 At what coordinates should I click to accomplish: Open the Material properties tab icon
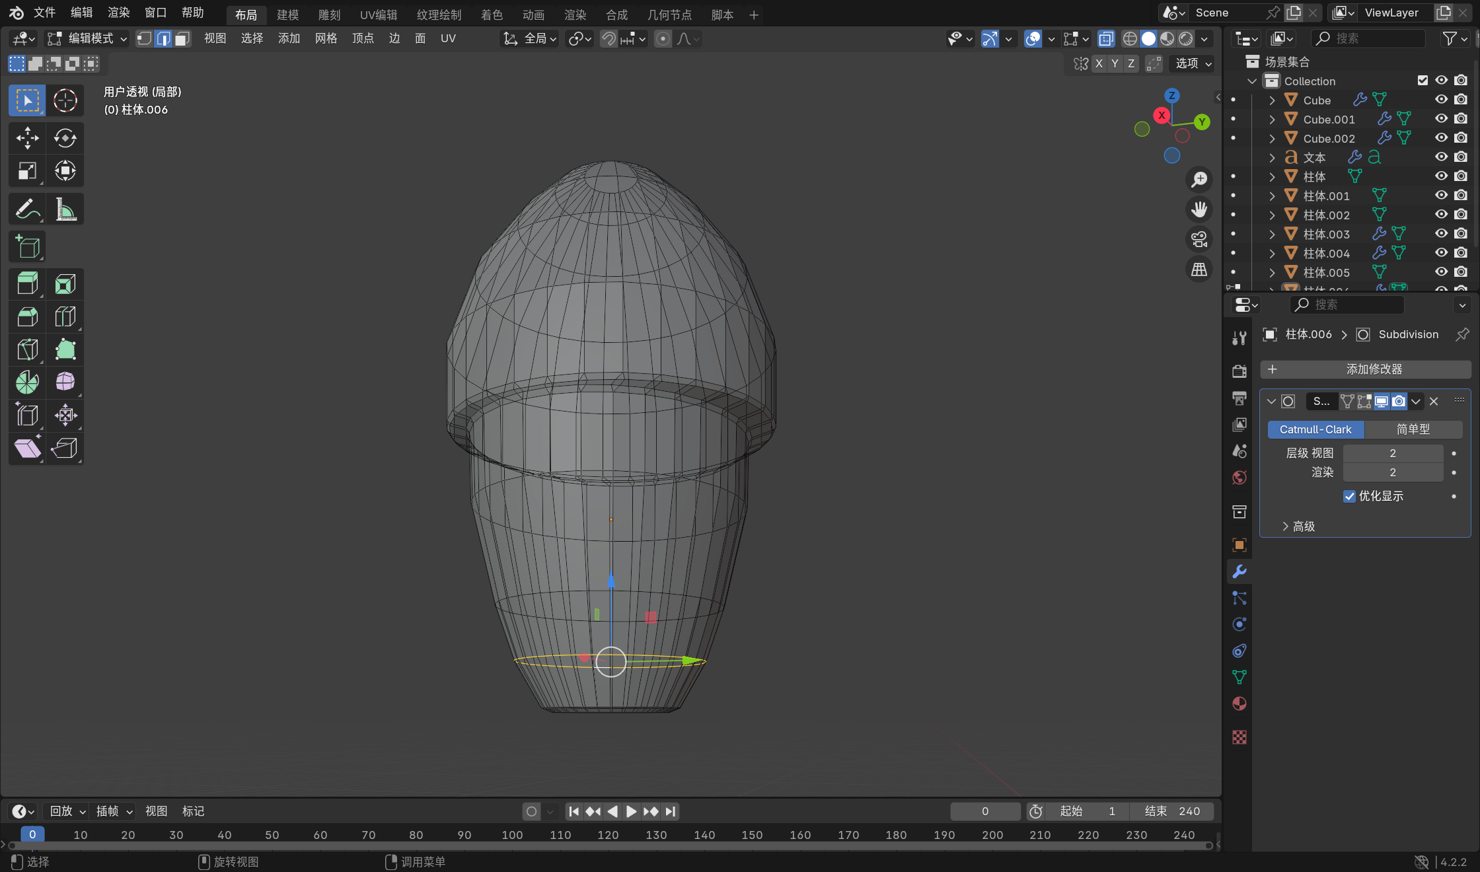click(x=1239, y=704)
